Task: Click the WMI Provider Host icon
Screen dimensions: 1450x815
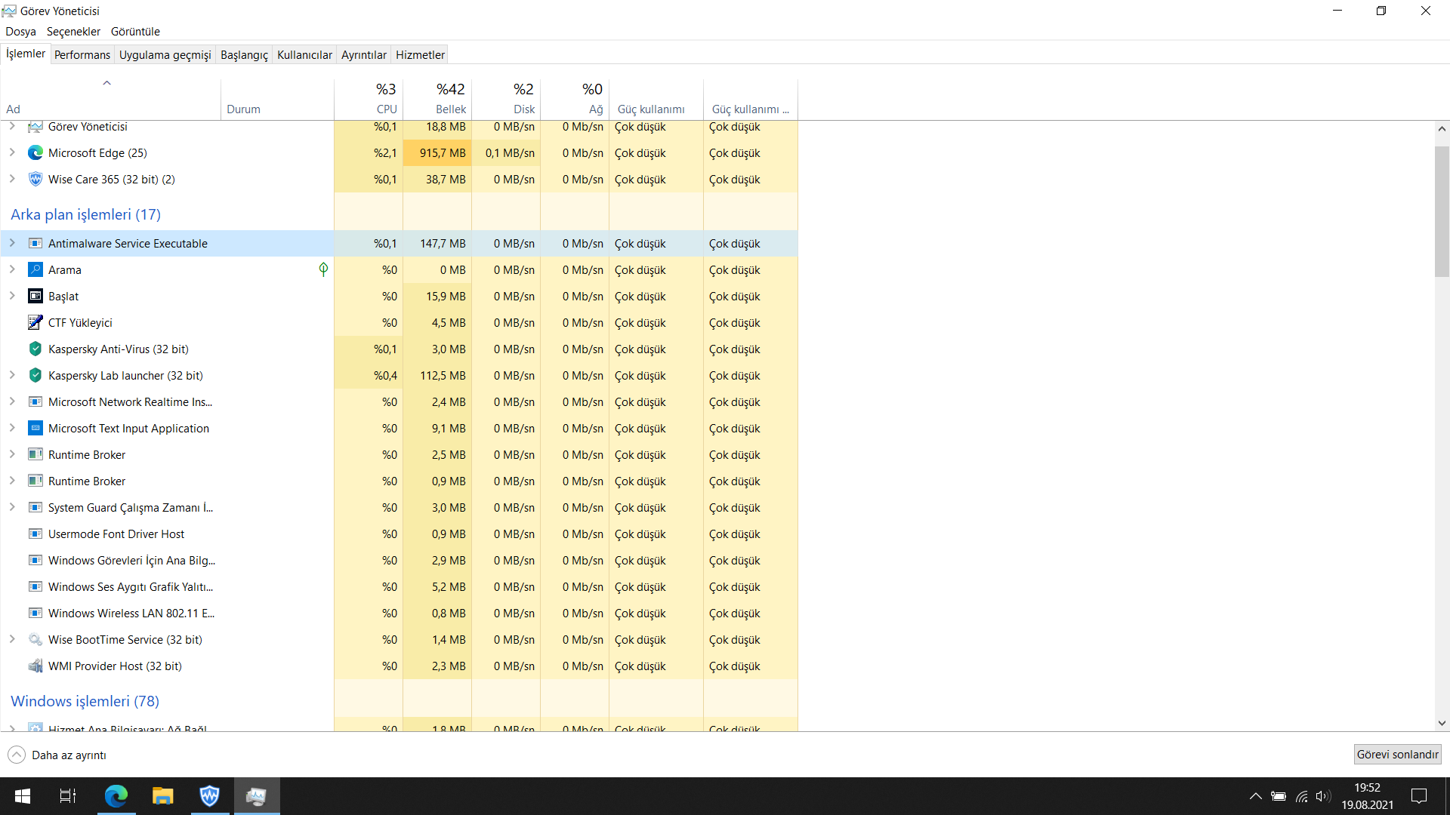Action: (x=35, y=666)
